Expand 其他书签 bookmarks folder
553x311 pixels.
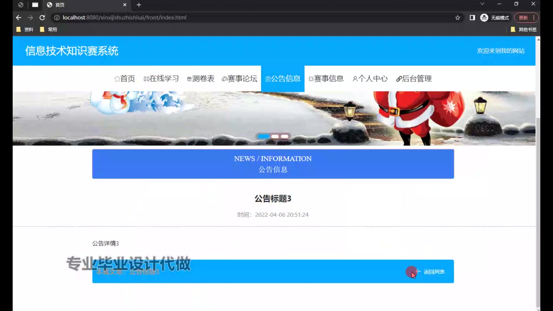coord(524,29)
